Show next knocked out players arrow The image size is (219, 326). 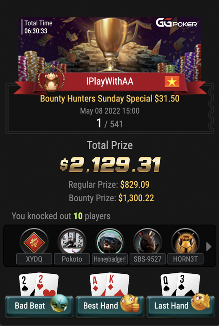[209, 247]
